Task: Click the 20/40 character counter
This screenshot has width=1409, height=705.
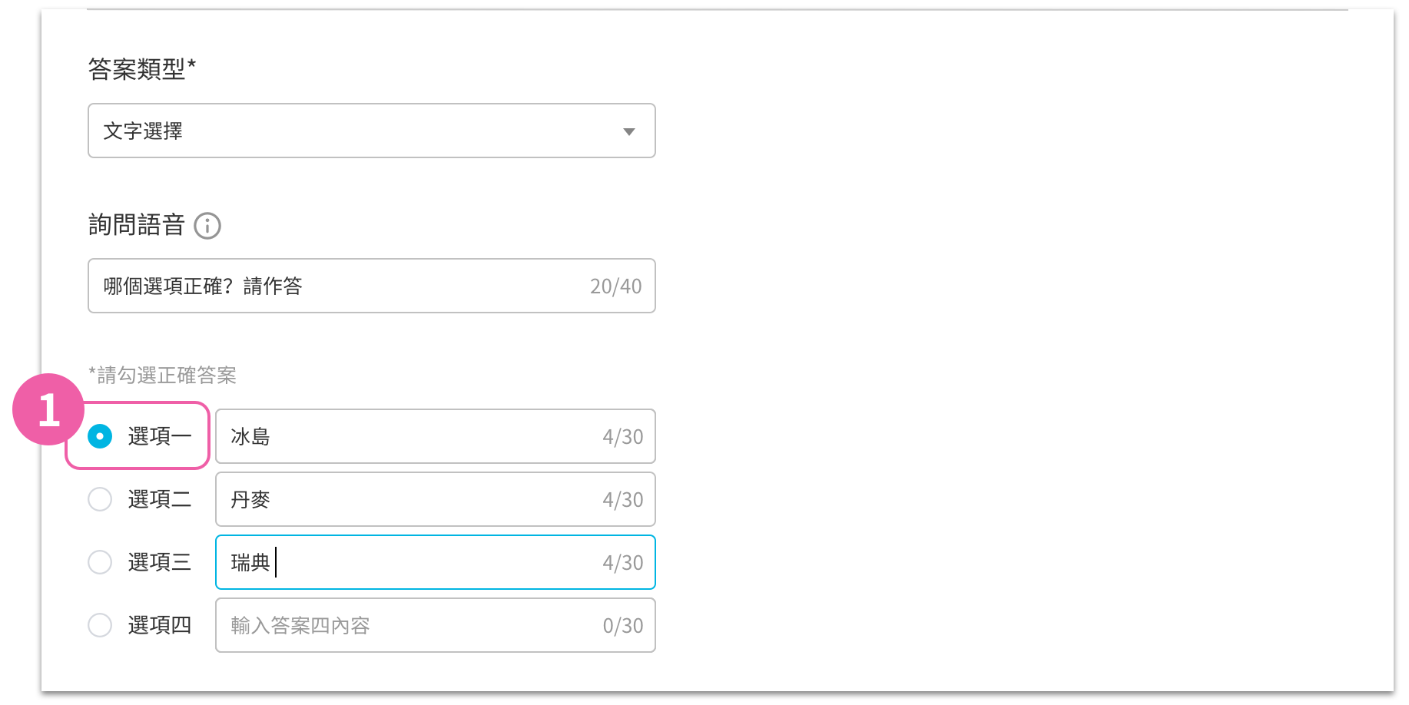Action: 615,286
